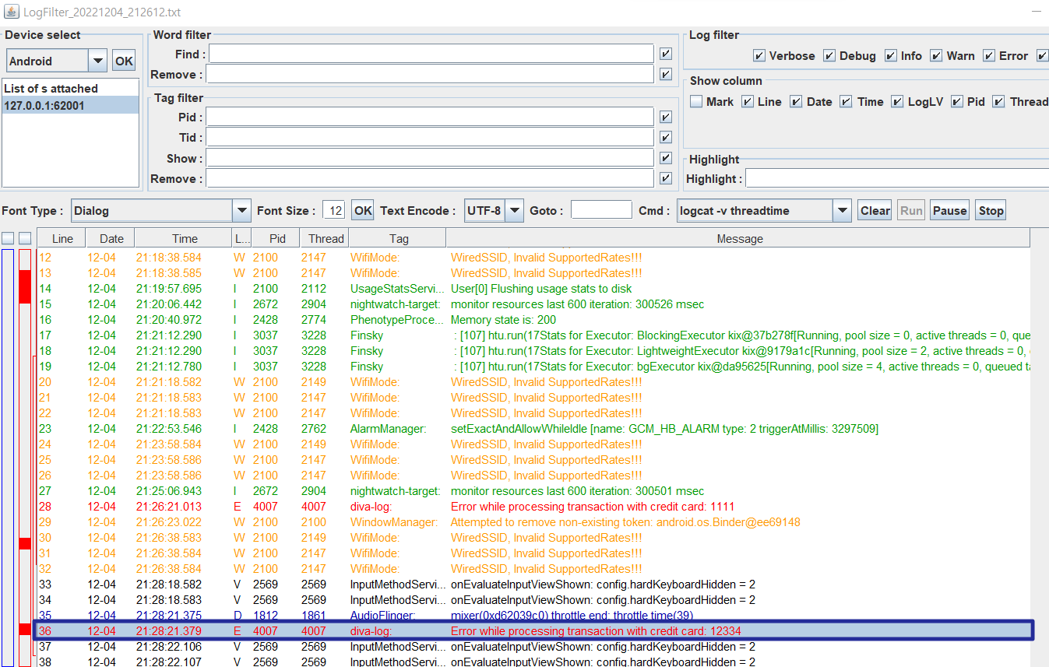The width and height of the screenshot is (1049, 667).
Task: Select log line 28 credit card 1111 error
Action: click(533, 507)
